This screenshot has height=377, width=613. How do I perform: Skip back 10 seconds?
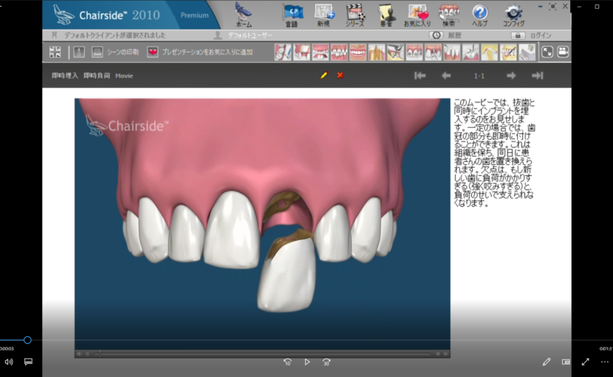point(287,362)
